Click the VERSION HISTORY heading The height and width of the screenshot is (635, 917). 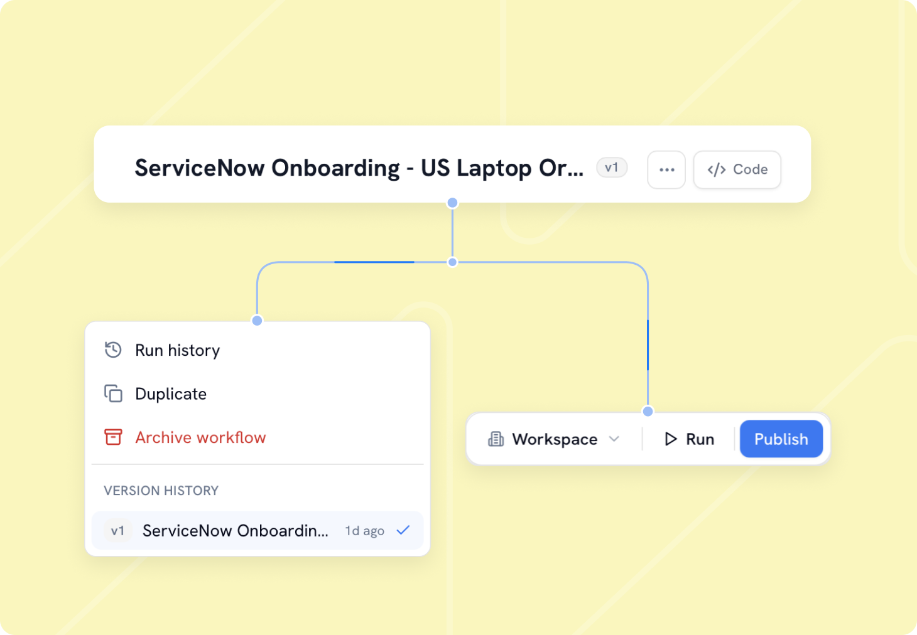tap(161, 491)
